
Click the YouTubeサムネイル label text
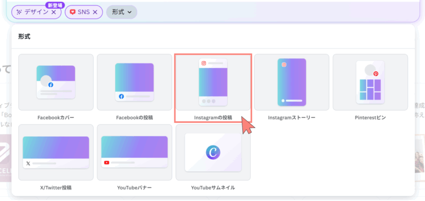213,188
